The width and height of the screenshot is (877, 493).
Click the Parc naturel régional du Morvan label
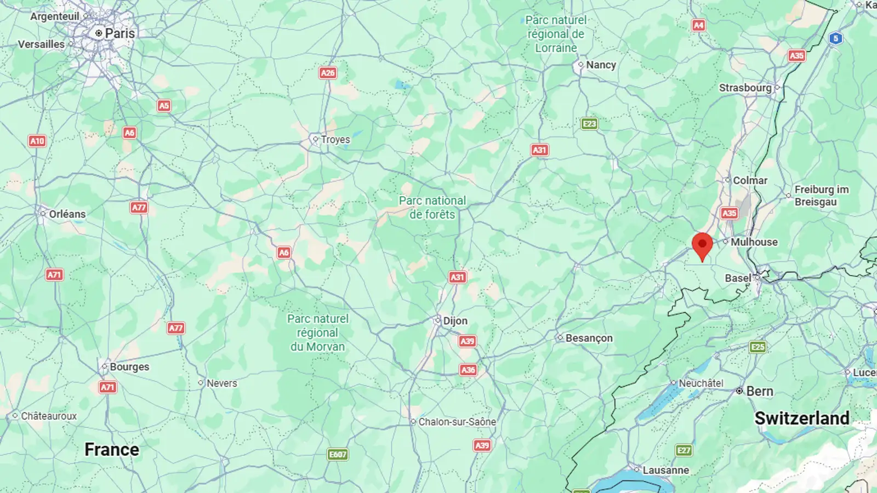pyautogui.click(x=317, y=333)
